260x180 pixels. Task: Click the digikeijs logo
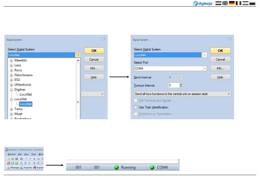pos(203,3)
